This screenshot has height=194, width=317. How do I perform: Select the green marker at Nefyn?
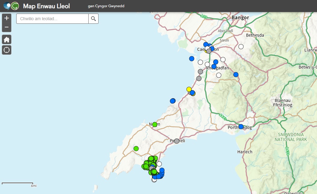[155, 125]
